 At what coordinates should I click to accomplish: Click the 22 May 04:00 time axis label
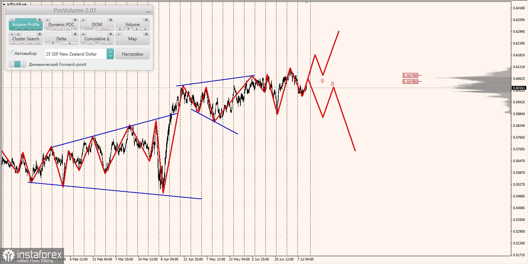click(239, 259)
